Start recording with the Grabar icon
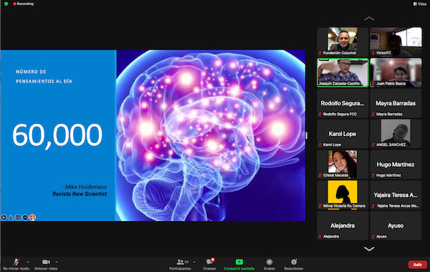 269,262
